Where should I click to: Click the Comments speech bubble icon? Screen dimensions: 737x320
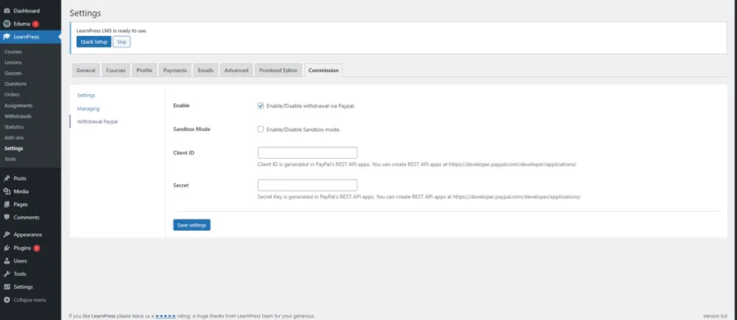(x=7, y=217)
